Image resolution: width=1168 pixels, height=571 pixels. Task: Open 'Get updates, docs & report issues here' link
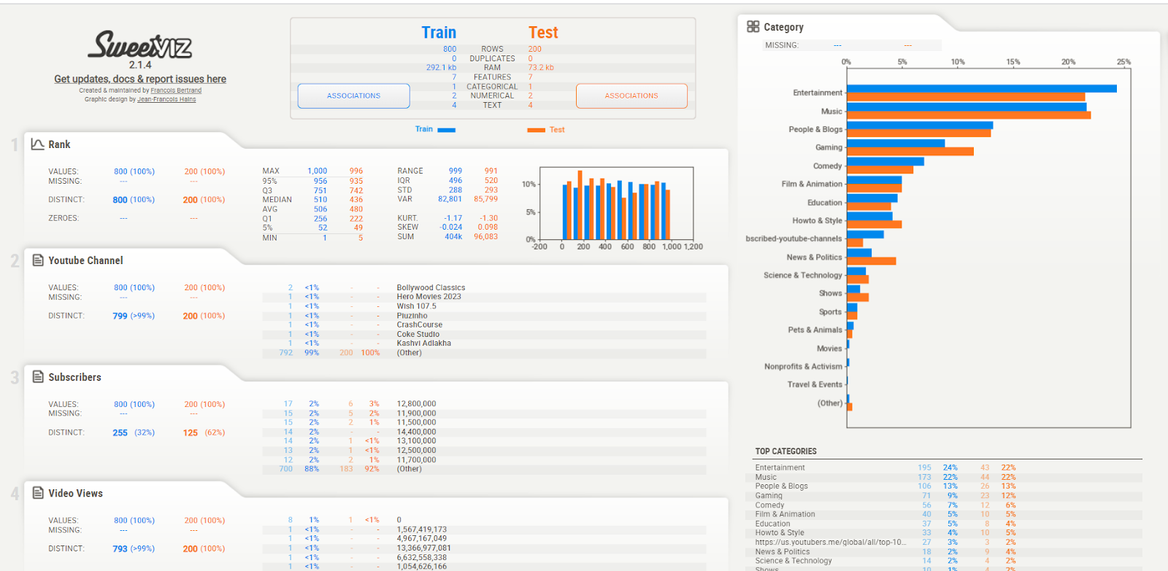pyautogui.click(x=140, y=79)
